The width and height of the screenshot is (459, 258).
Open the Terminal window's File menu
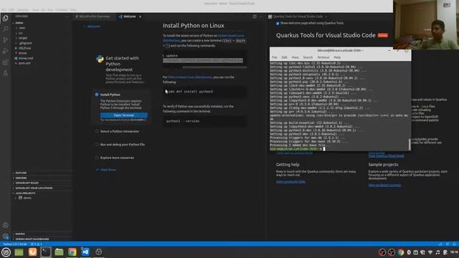tap(274, 57)
